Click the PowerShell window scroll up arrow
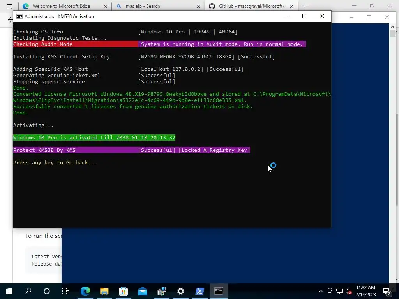Image resolution: width=399 pixels, height=299 pixels. click(x=392, y=27)
